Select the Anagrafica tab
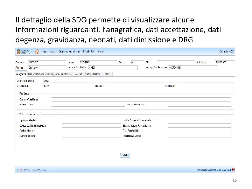The image size is (252, 189). [x=21, y=74]
